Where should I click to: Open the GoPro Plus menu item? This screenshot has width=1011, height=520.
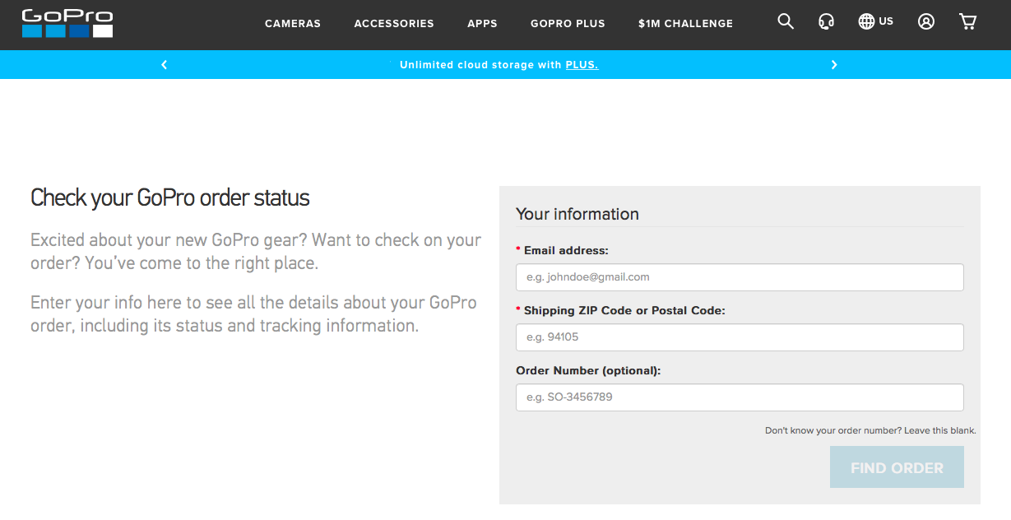568,23
